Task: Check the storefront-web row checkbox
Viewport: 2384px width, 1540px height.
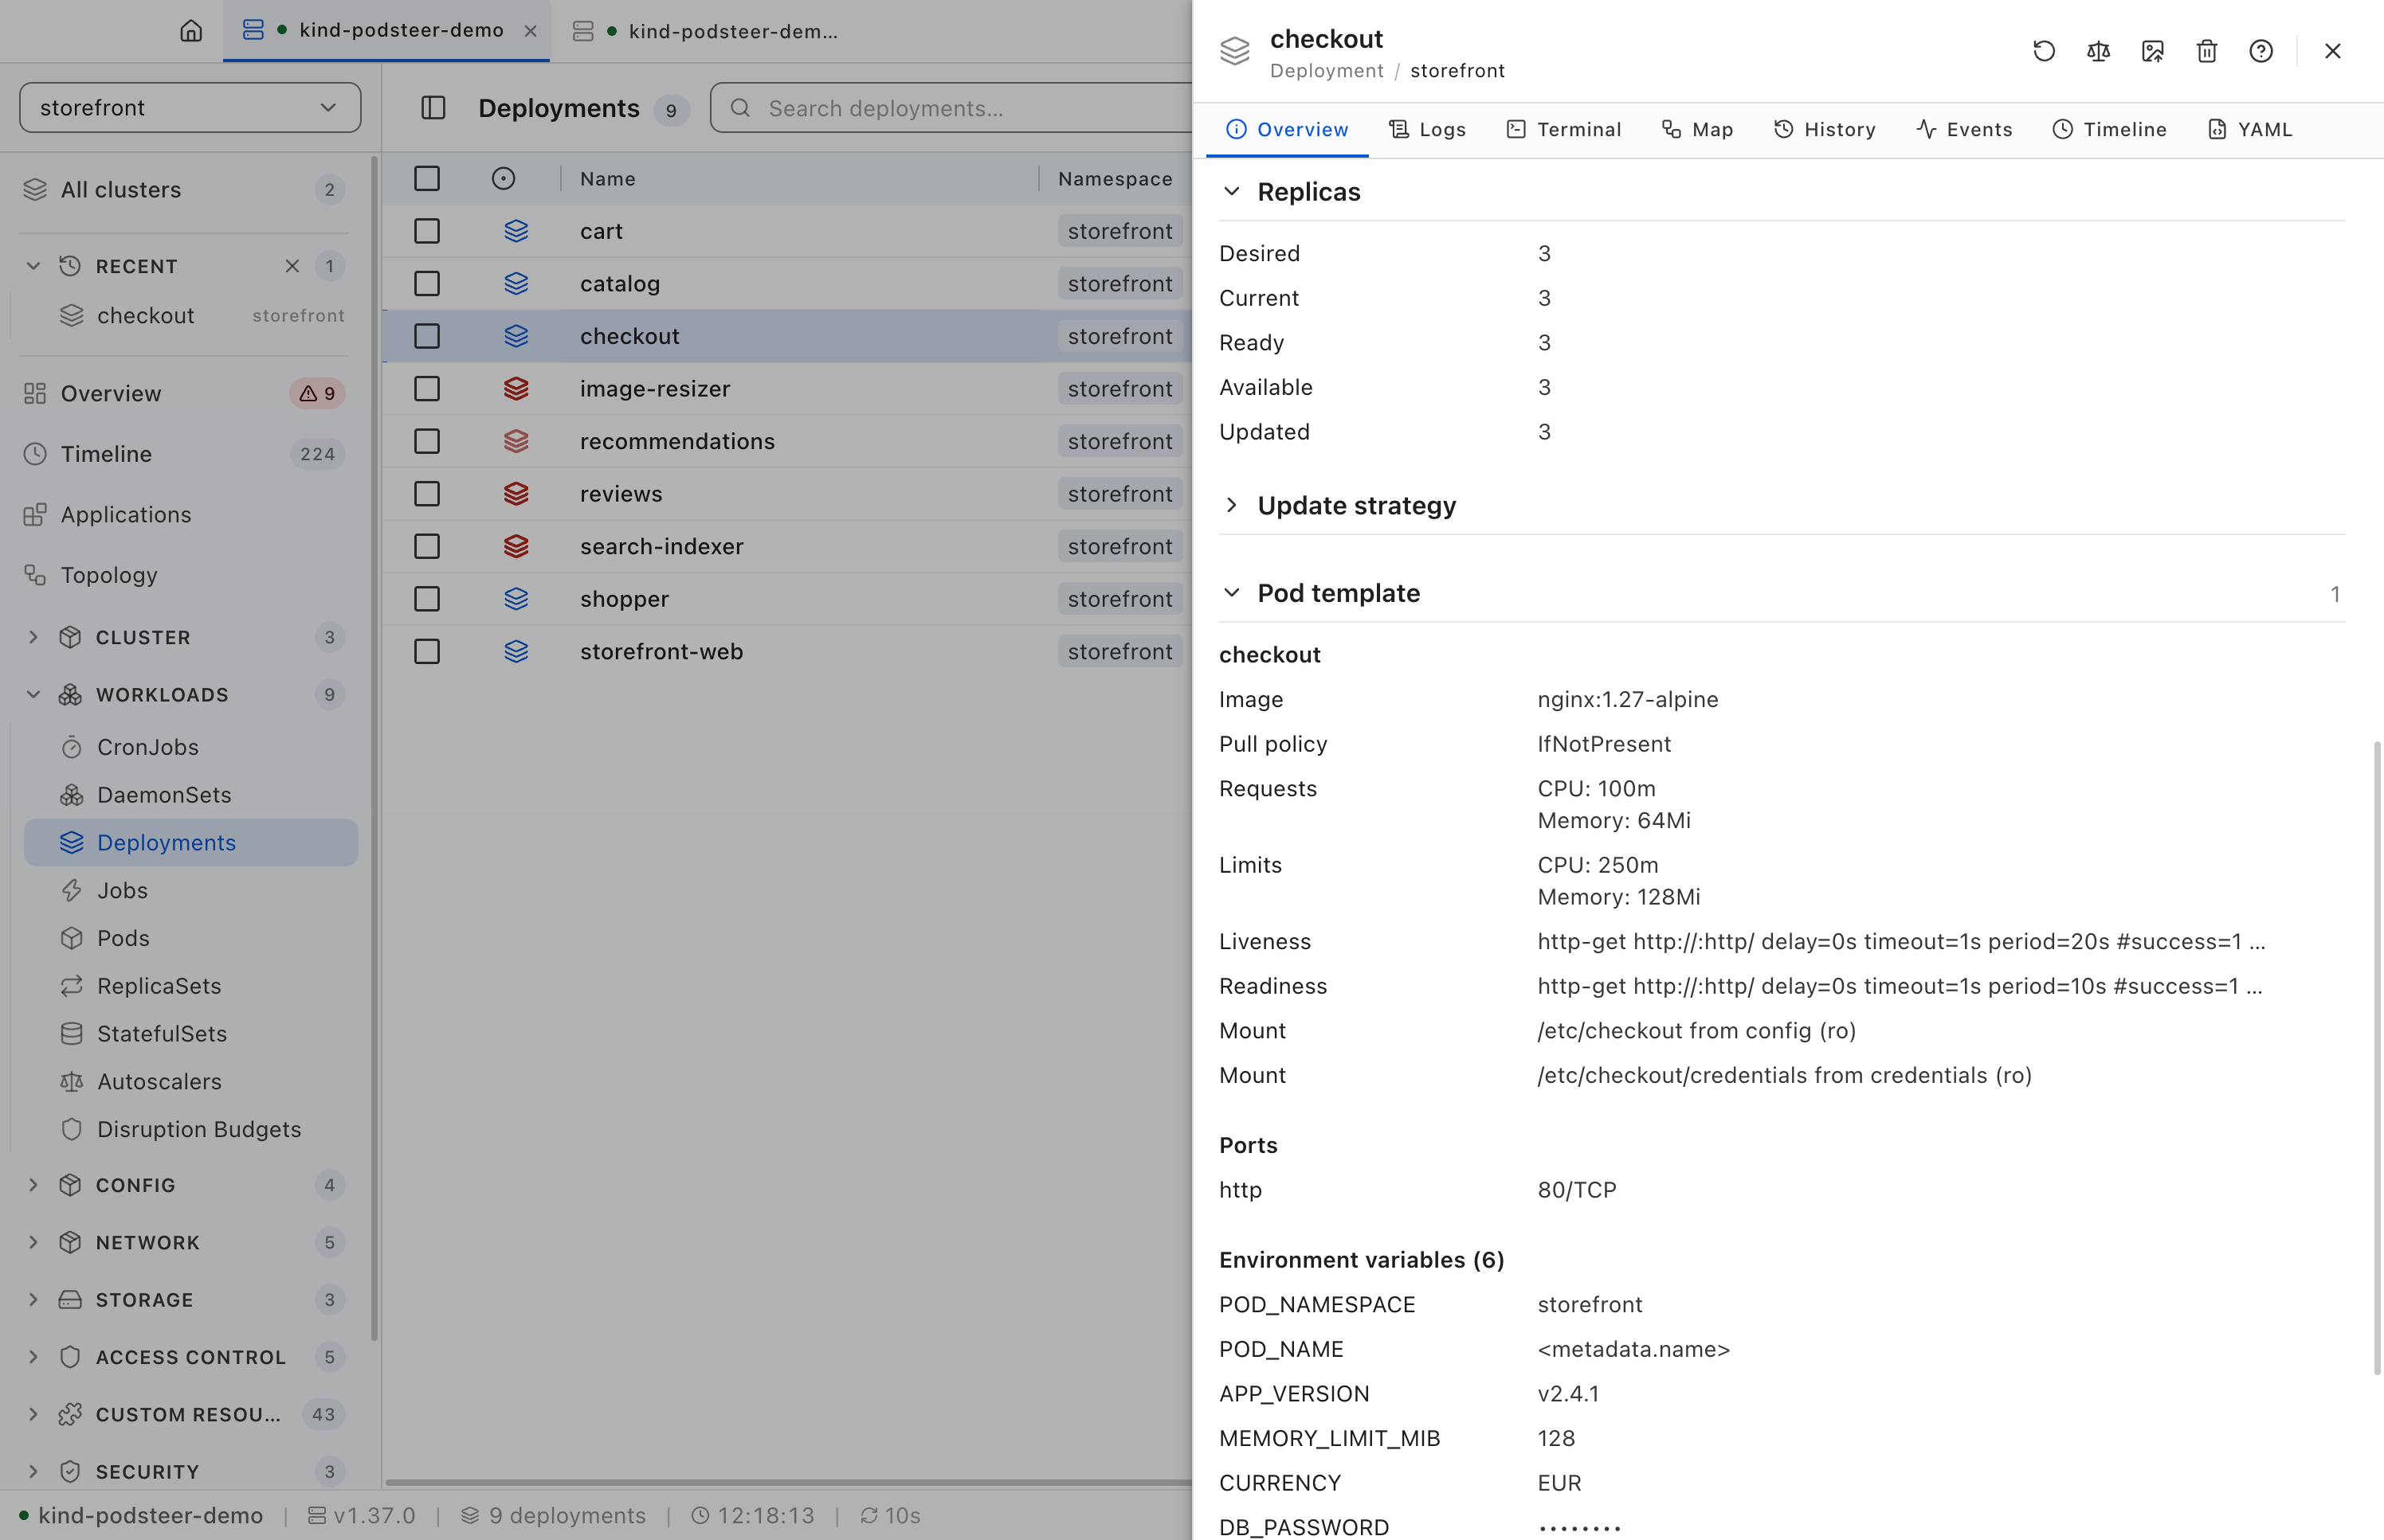Action: [x=427, y=652]
